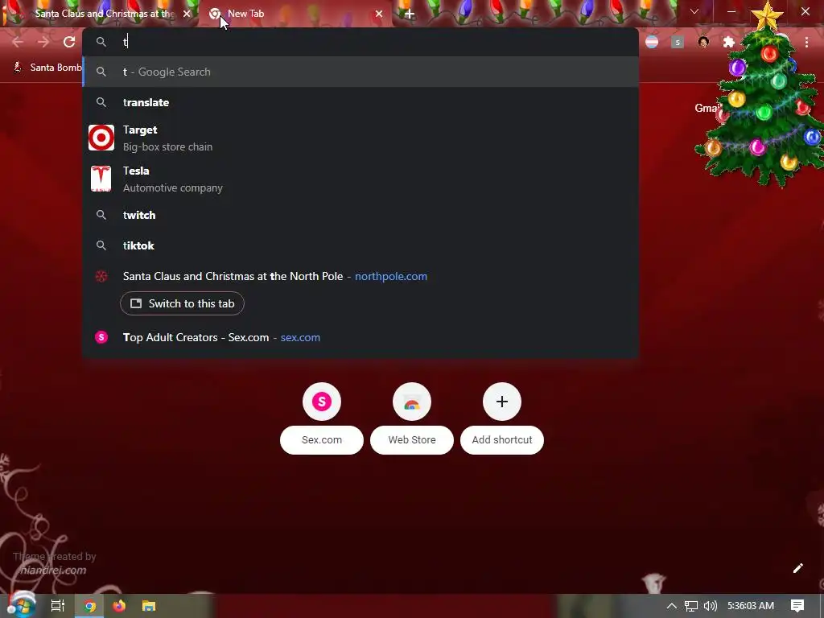Expand the tab search chevron
This screenshot has width=824, height=618.
[694, 11]
